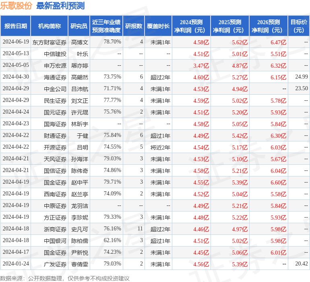310x282 pixels.
Task: Click the 最新盈利预测 heading
Action: click(60, 6)
